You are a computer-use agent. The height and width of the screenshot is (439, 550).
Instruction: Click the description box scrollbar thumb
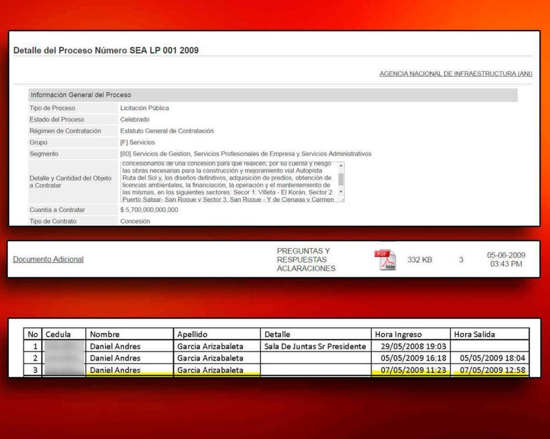[341, 178]
